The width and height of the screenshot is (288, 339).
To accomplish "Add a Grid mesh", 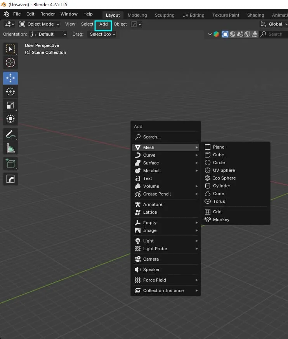I will 236,212.
